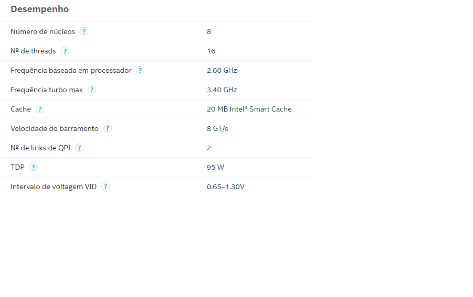The image size is (473, 297).
Task: Open help icon for Número de núcleos
Action: tap(84, 31)
